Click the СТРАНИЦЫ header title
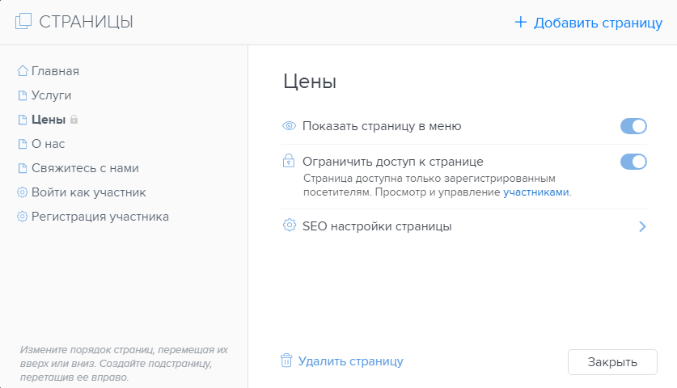677x388 pixels. pyautogui.click(x=86, y=22)
